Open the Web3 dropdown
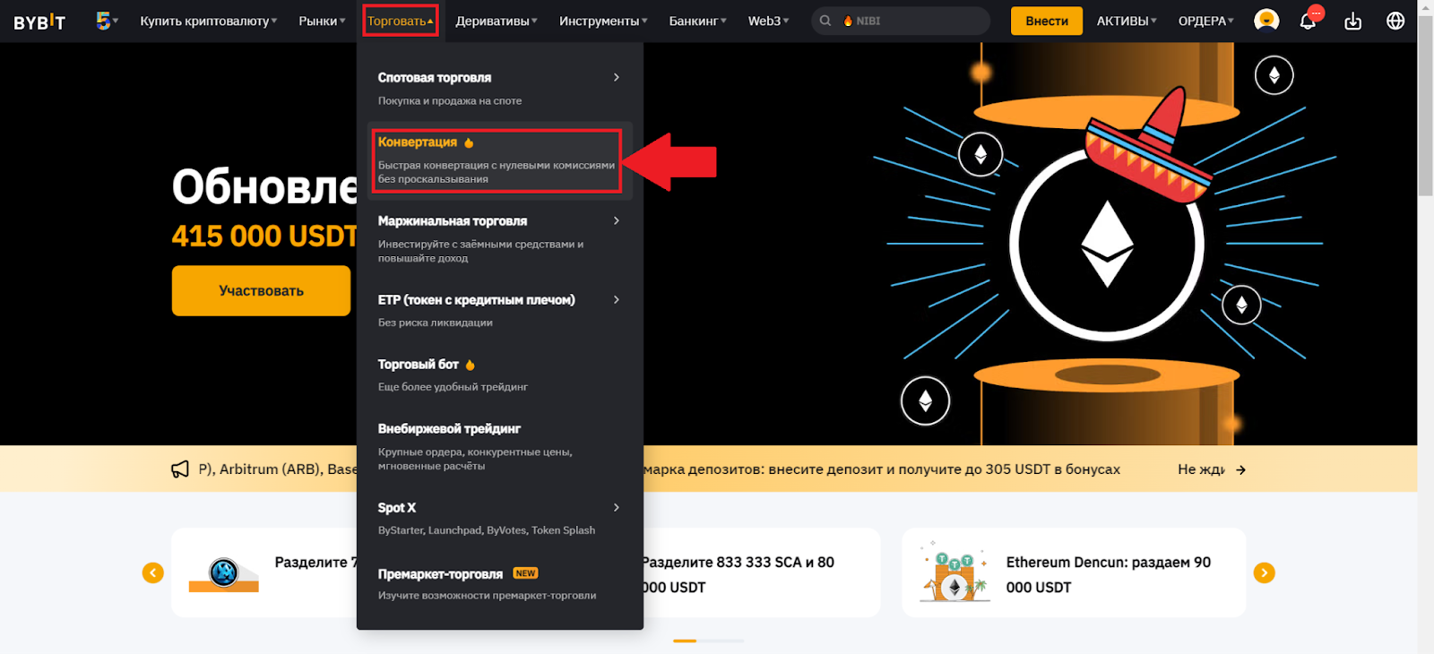The image size is (1434, 654). click(x=769, y=21)
